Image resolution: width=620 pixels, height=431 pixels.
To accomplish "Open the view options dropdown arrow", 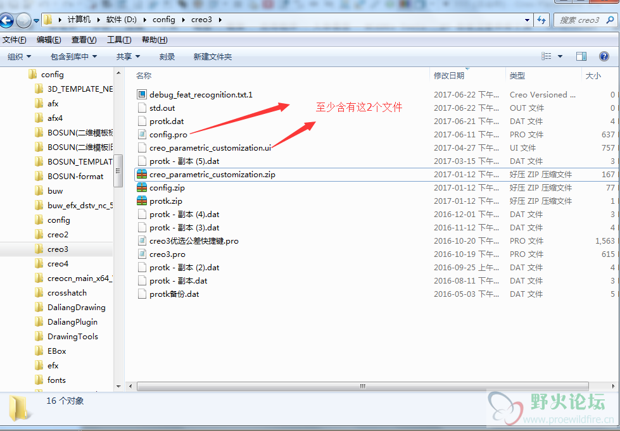I will coord(560,56).
